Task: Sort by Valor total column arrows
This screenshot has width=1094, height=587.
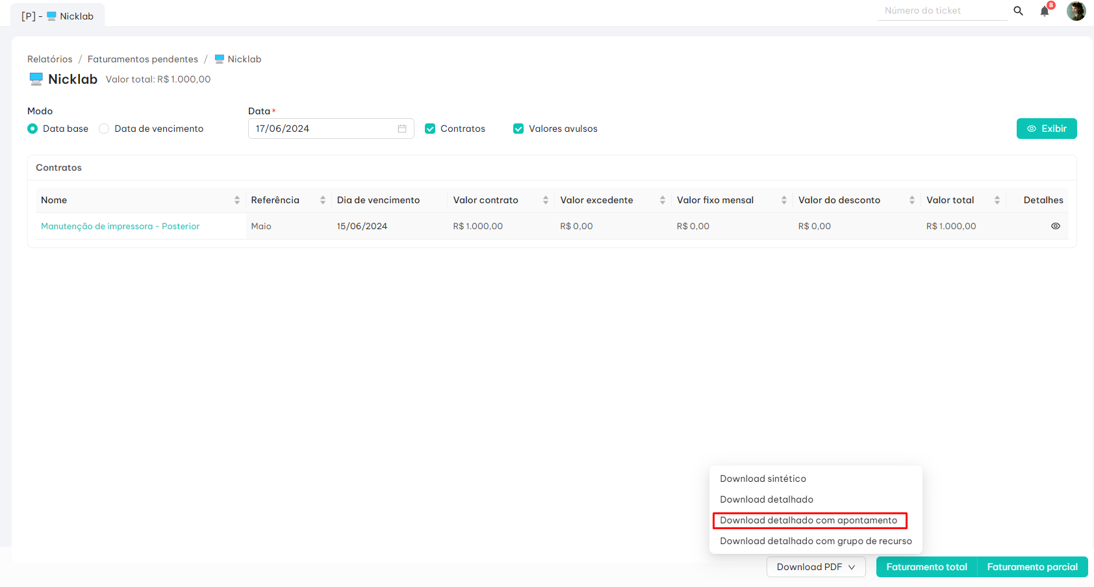Action: [997, 200]
